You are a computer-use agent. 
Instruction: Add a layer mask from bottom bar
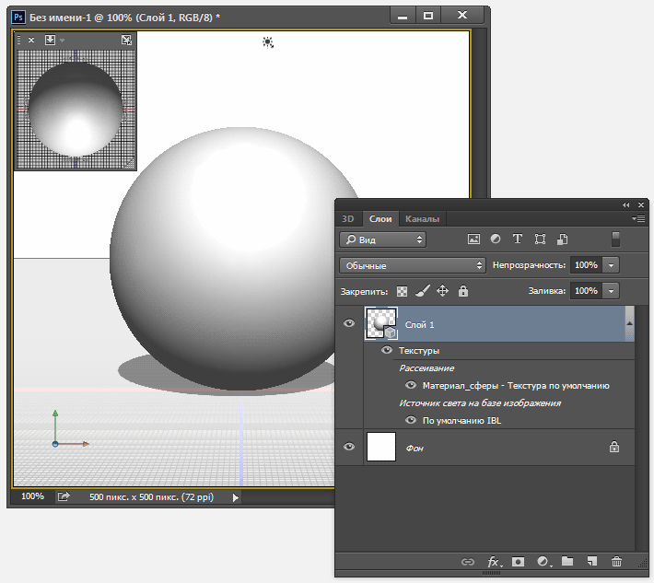click(519, 561)
